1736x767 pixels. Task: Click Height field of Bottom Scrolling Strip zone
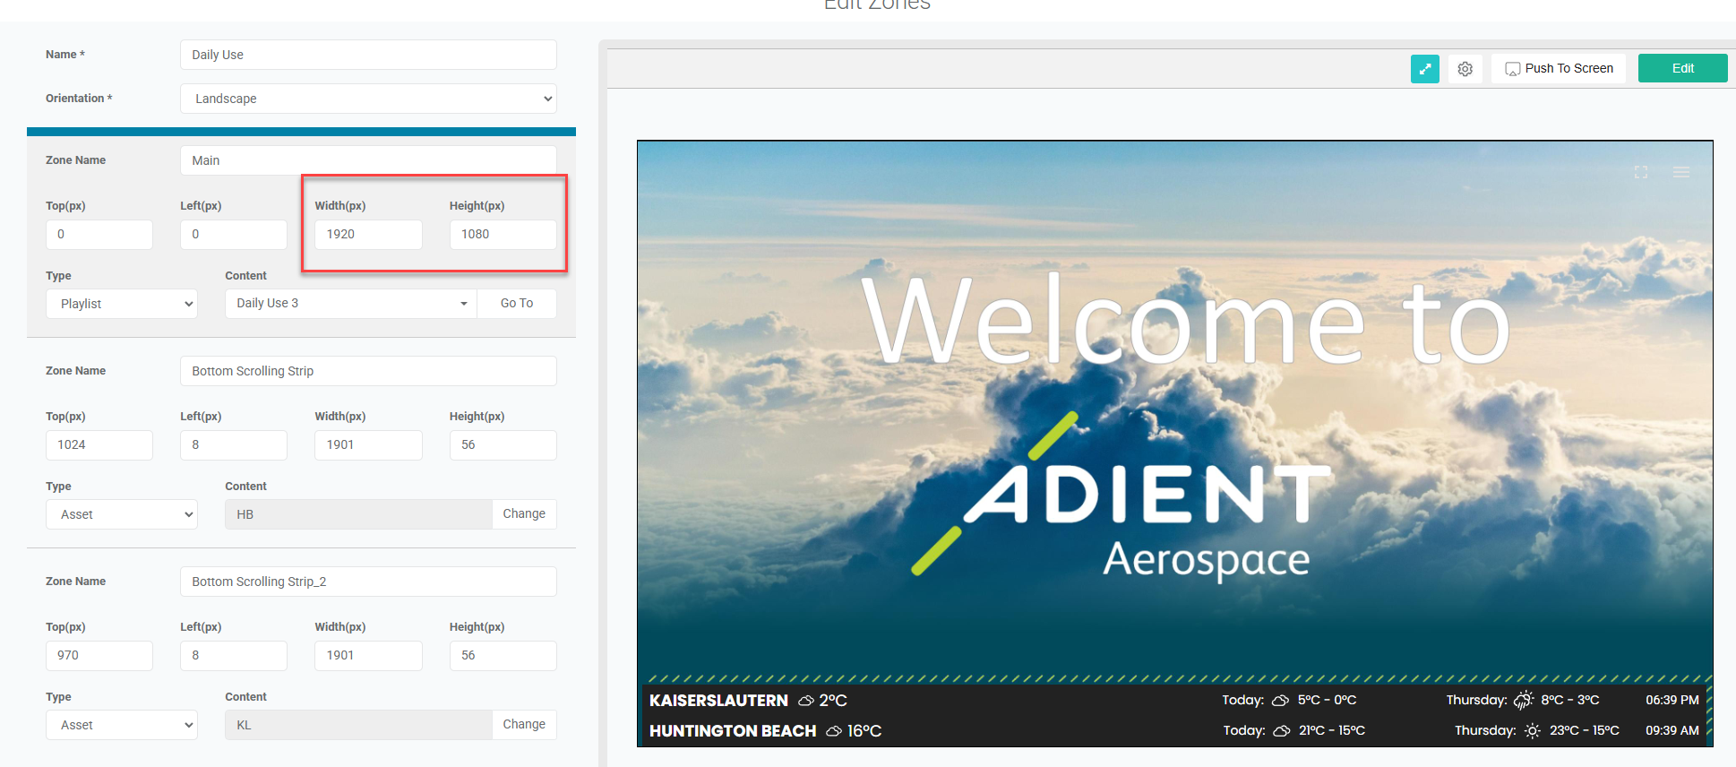pyautogui.click(x=503, y=444)
